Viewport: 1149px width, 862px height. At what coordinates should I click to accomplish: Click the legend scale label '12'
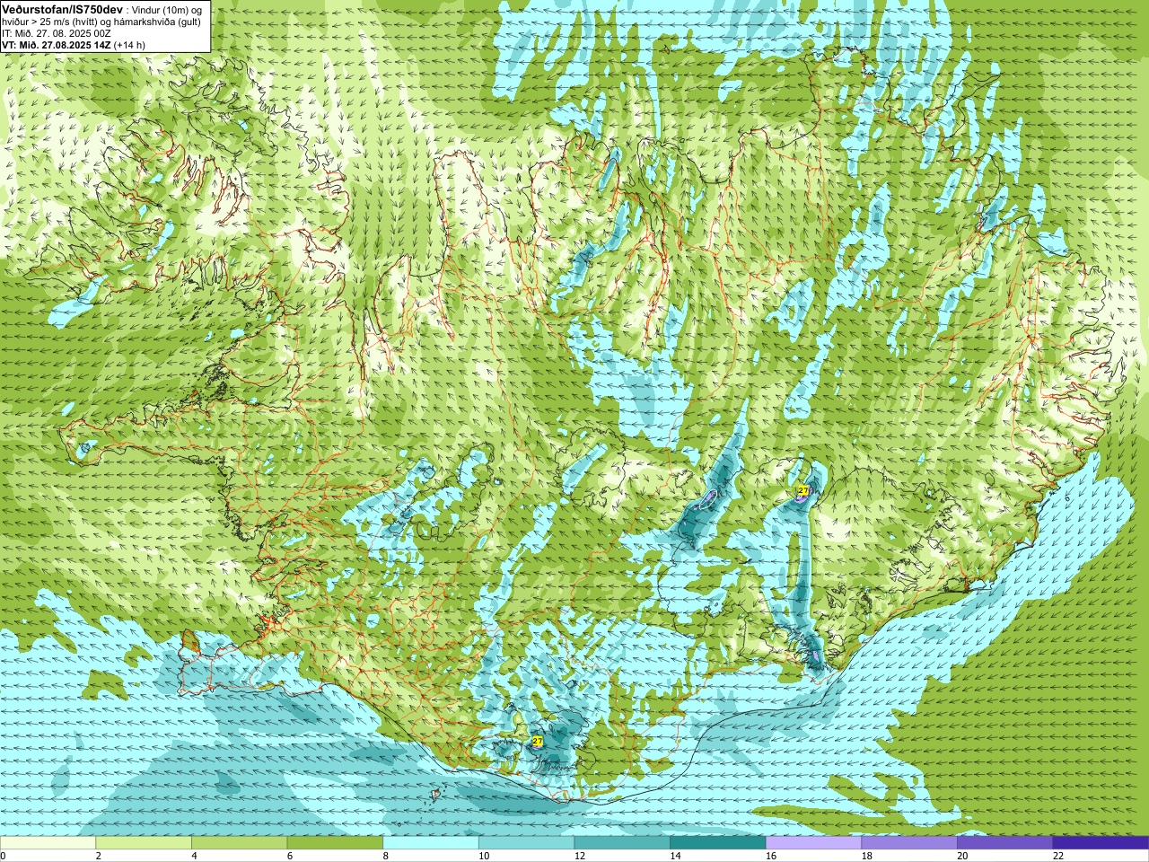[579, 857]
